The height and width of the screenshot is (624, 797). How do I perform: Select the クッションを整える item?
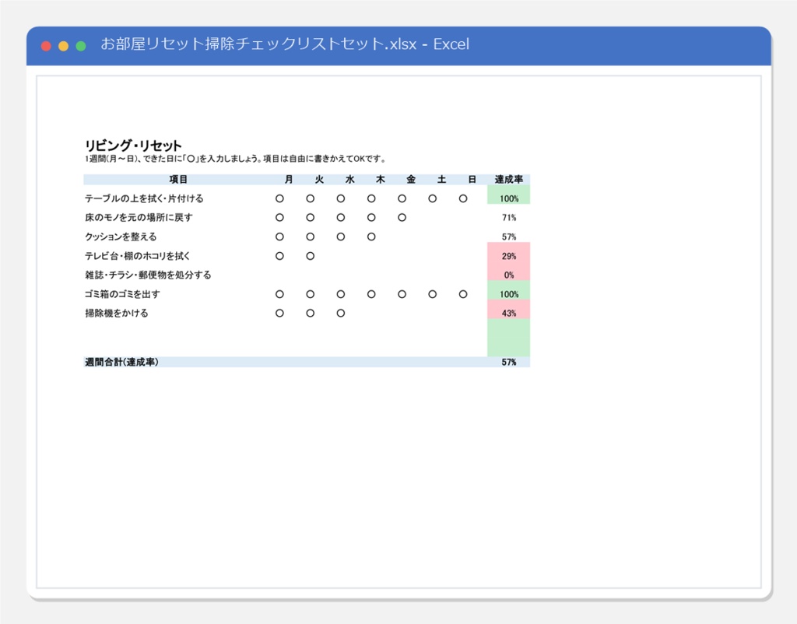[121, 237]
